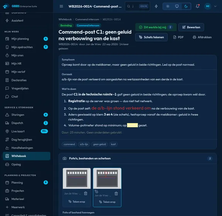
Task: Click the 'kast' tag chip
Action: 113,144
